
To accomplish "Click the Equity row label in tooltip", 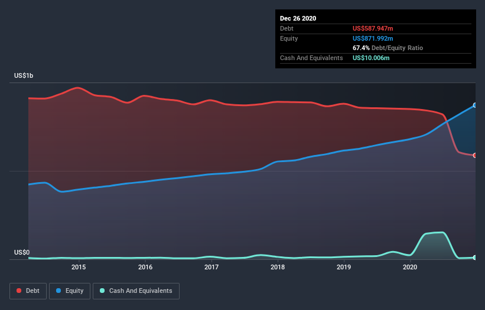I will pos(289,38).
